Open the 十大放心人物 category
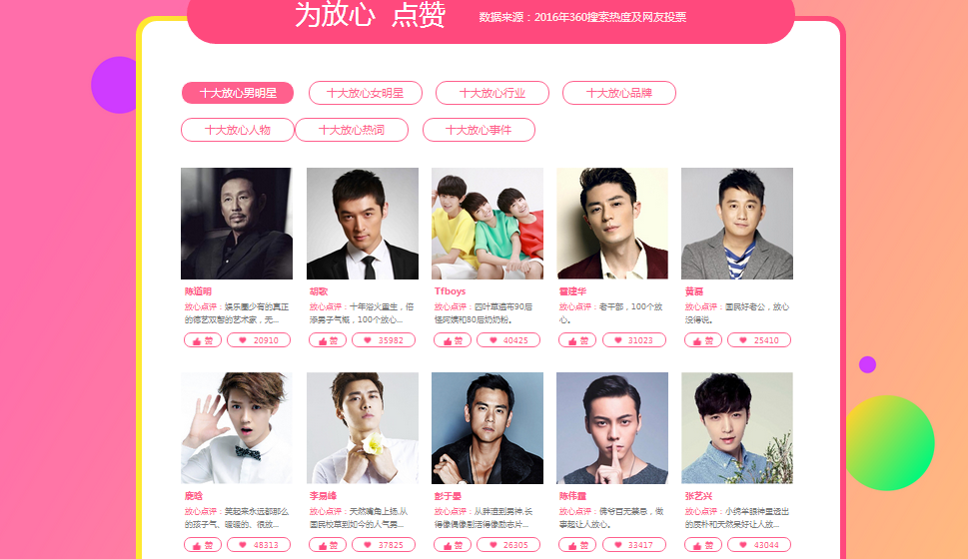 click(x=238, y=130)
